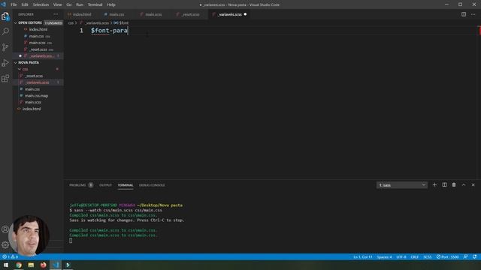This screenshot has height=270, width=481.
Task: Switch to VS Code taskbar icon
Action: (x=56, y=265)
